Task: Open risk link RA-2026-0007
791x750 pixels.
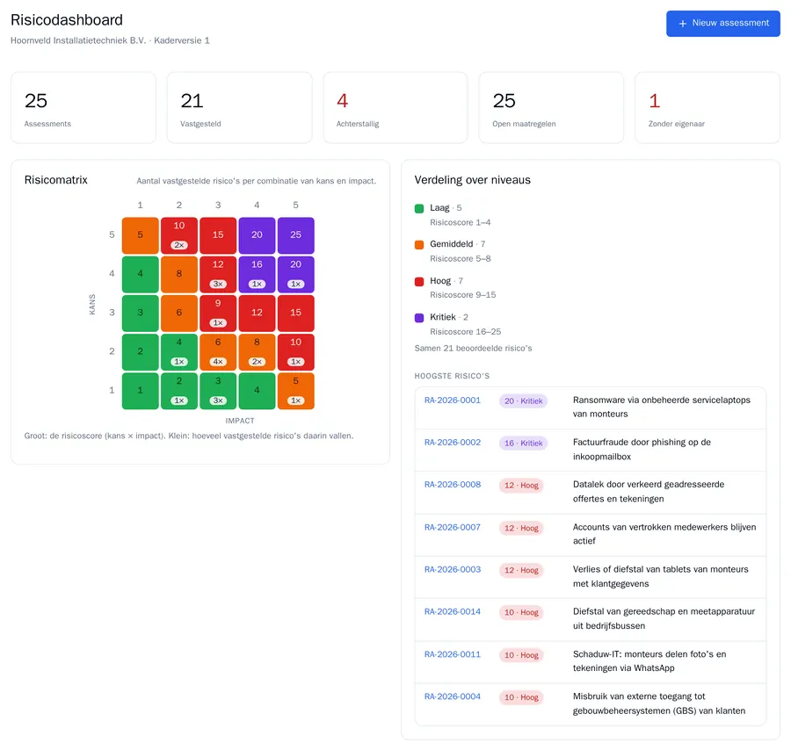Action: coord(452,527)
